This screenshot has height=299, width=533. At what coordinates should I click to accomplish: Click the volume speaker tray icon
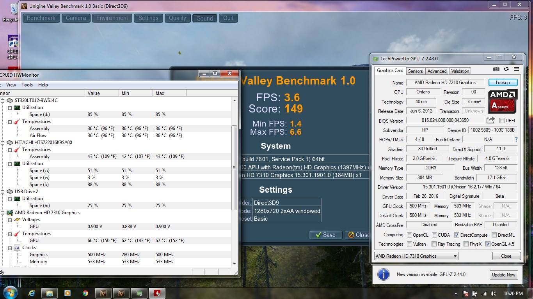tap(494, 294)
